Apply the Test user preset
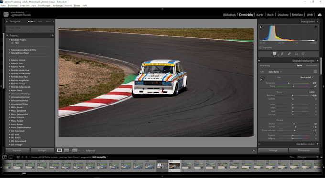The height and width of the screenshot is (178, 325). click(17, 43)
